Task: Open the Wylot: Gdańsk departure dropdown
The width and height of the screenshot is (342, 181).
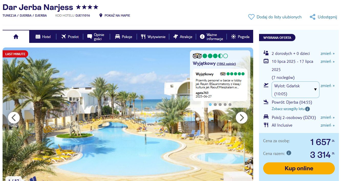Action: [295, 90]
